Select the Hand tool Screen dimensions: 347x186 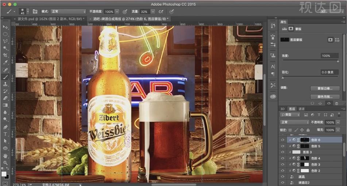pos(5,156)
